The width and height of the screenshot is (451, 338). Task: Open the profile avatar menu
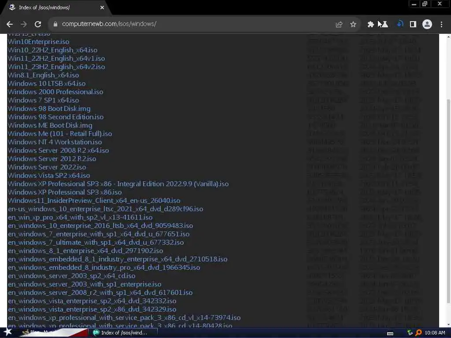427,25
